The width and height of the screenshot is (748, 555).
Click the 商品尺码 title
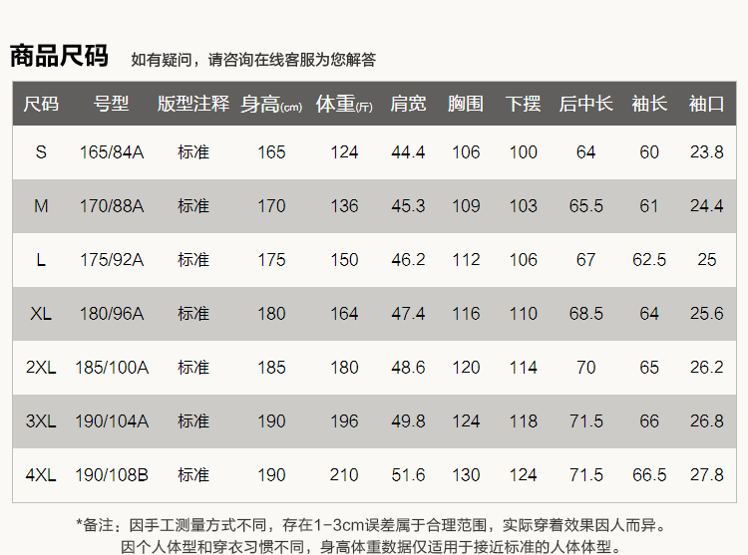coord(59,56)
